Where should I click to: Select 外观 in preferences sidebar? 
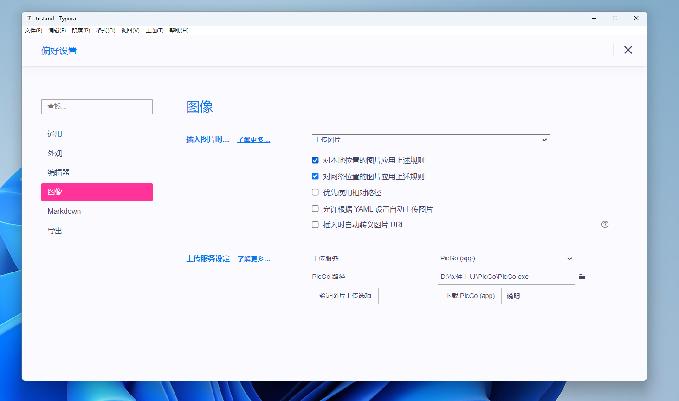(97, 154)
